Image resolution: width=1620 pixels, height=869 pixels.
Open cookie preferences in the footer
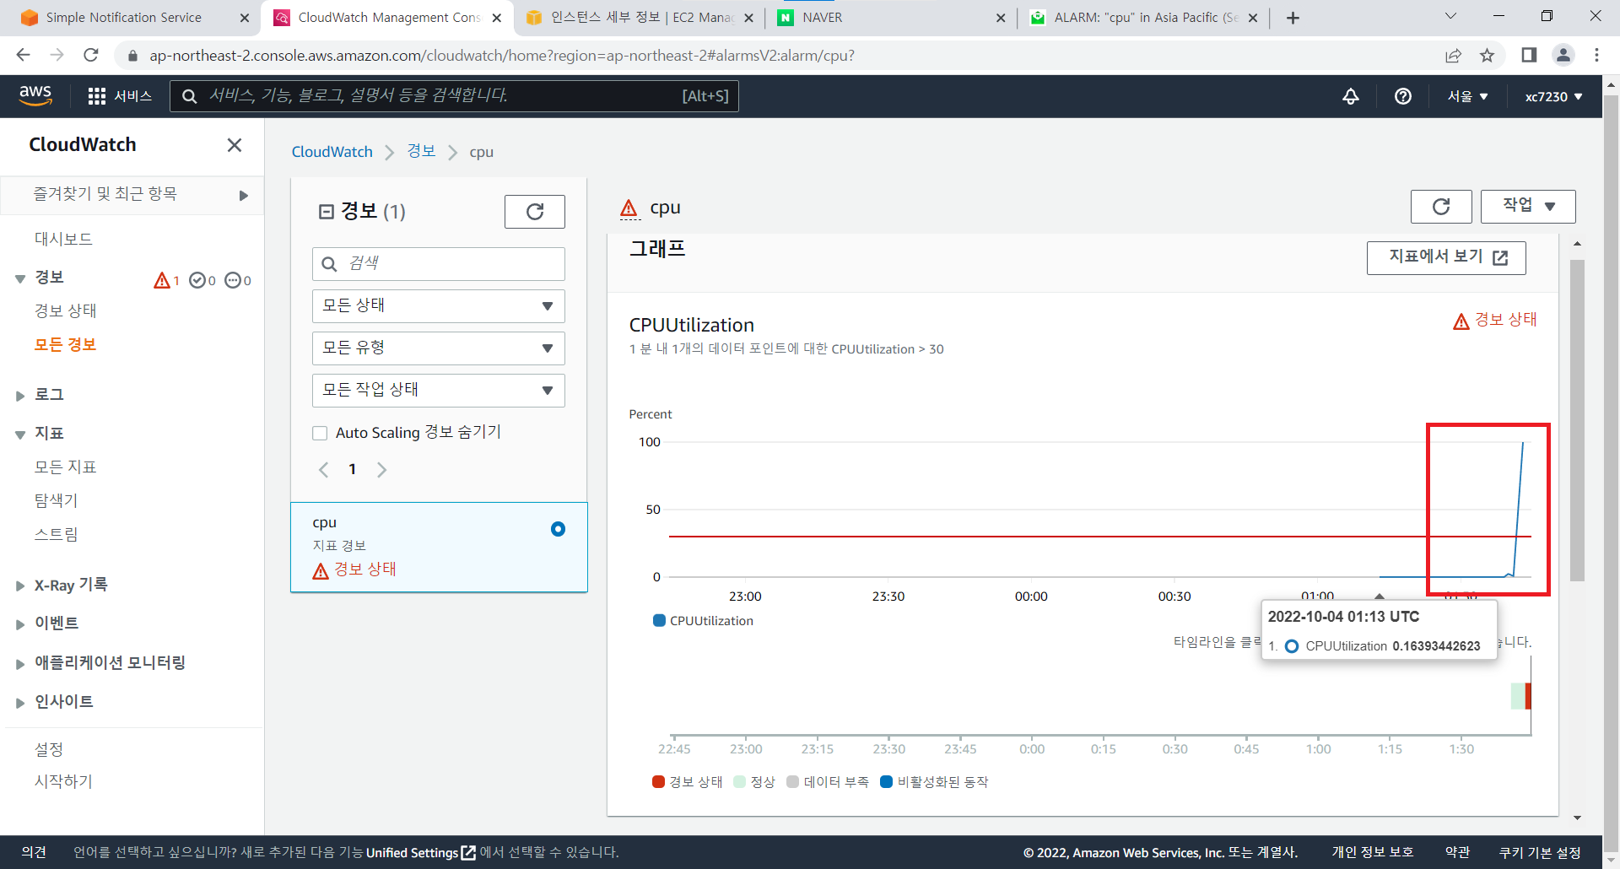coord(1540,853)
